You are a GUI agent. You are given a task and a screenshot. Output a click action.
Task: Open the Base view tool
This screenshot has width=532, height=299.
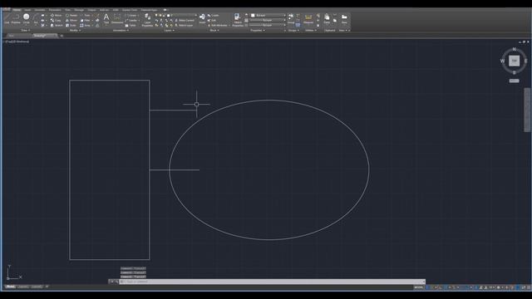pos(344,18)
